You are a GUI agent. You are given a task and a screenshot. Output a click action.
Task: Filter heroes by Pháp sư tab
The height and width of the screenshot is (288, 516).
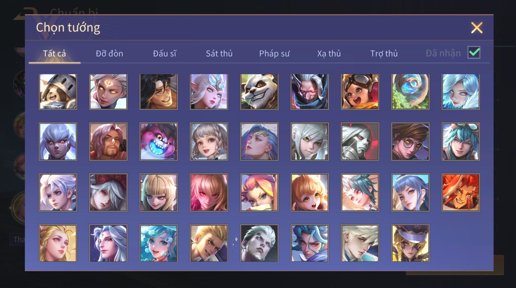(274, 54)
